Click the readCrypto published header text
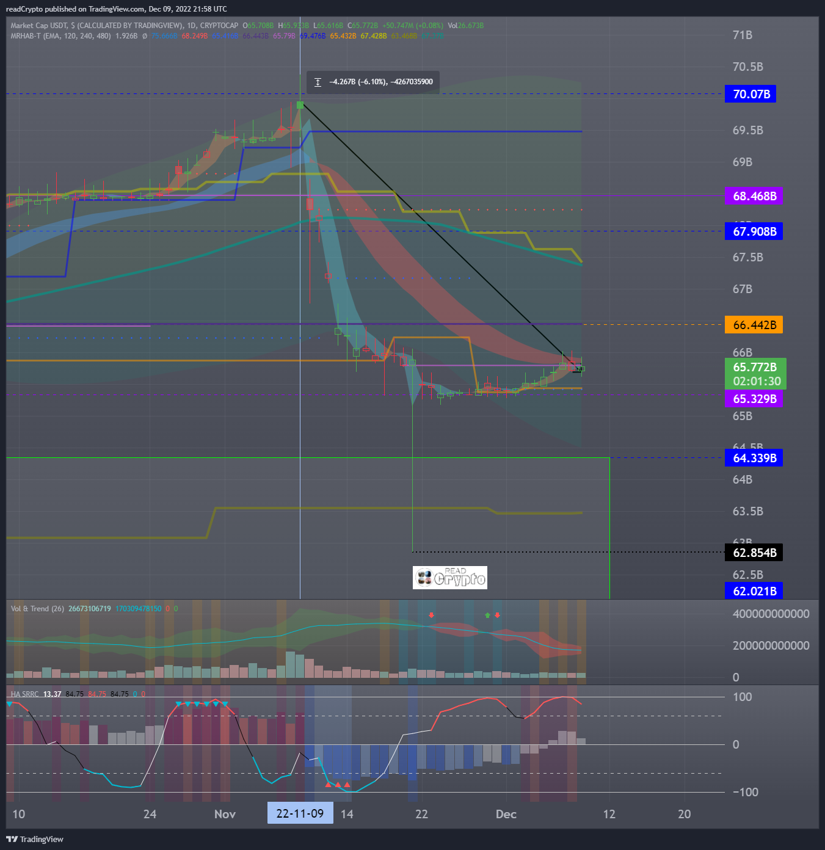825x850 pixels. click(116, 9)
